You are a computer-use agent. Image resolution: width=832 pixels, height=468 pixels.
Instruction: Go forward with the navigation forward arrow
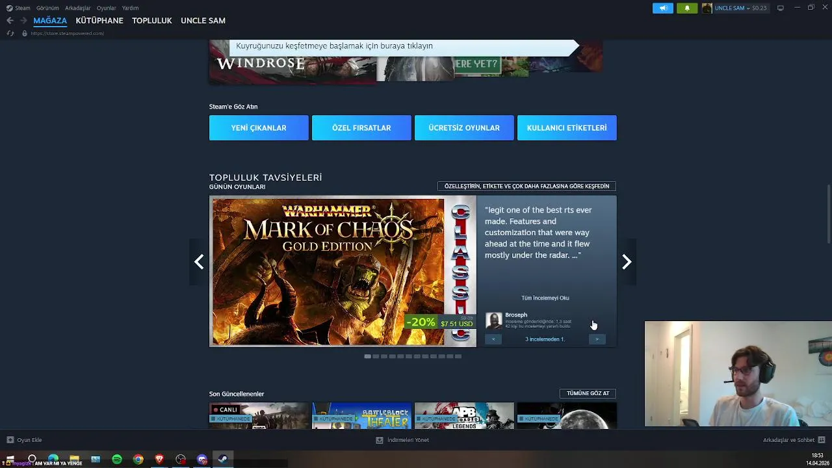point(23,21)
